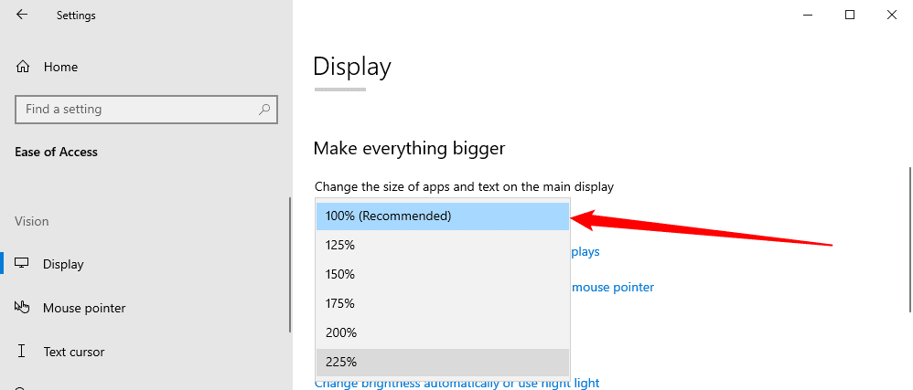Open the Mouse pointer icon in the sidebar
Viewport: 913px width, 390px height.
(23, 308)
